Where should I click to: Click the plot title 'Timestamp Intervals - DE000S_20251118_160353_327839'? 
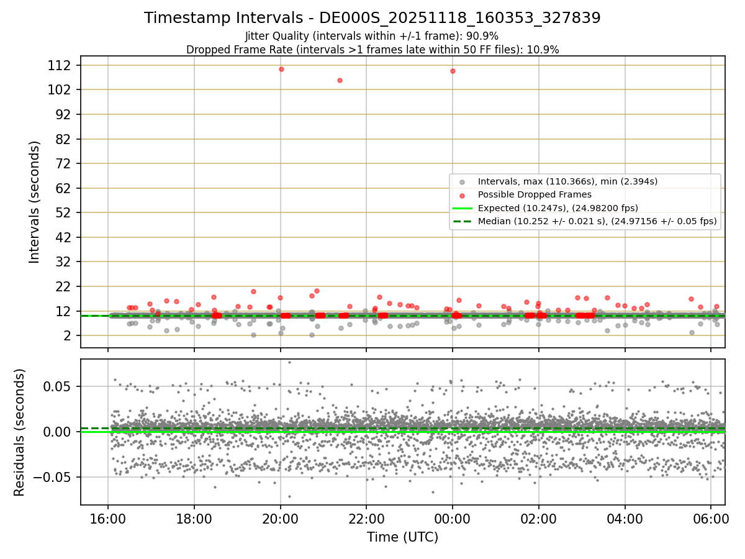[372, 18]
